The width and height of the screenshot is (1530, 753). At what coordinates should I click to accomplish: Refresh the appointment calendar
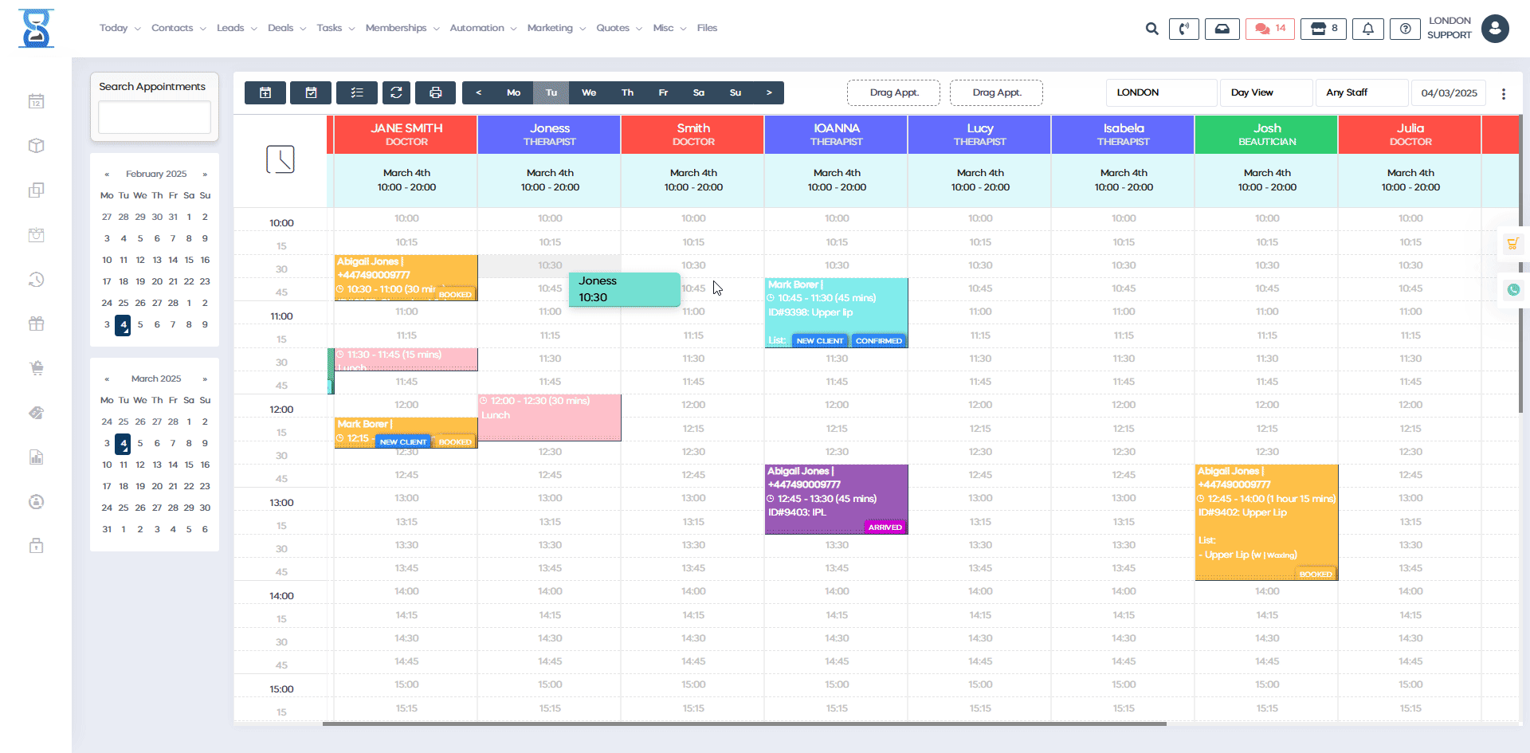point(396,92)
